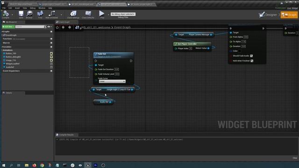Expand the Play options arrow

(108, 14)
